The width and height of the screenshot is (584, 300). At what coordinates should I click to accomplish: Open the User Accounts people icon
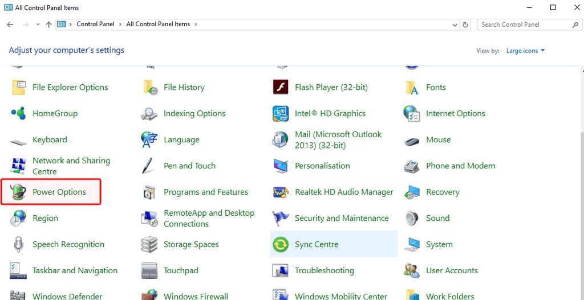tap(412, 270)
